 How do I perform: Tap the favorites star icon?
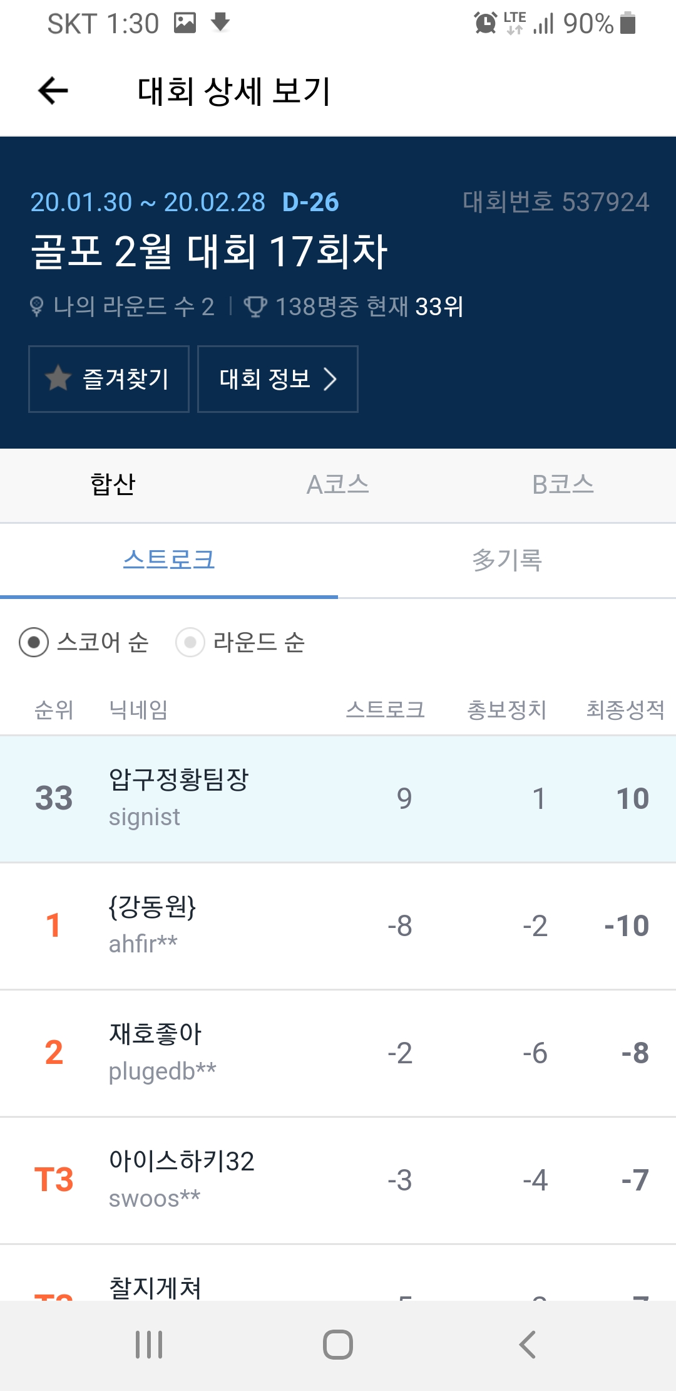pyautogui.click(x=58, y=378)
